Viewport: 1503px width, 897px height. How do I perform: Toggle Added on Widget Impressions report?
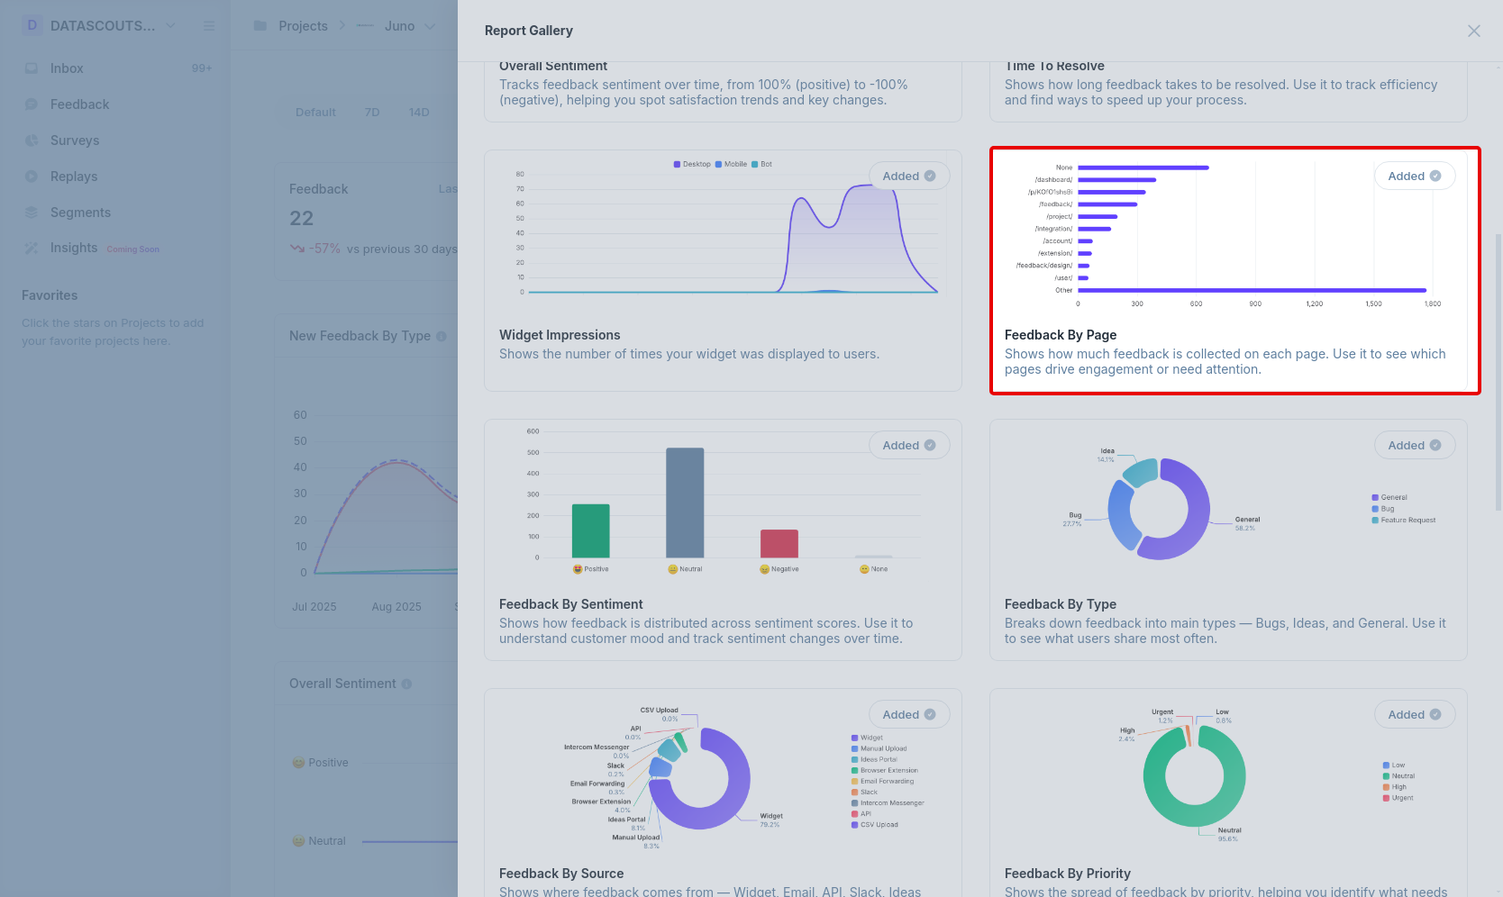click(909, 176)
